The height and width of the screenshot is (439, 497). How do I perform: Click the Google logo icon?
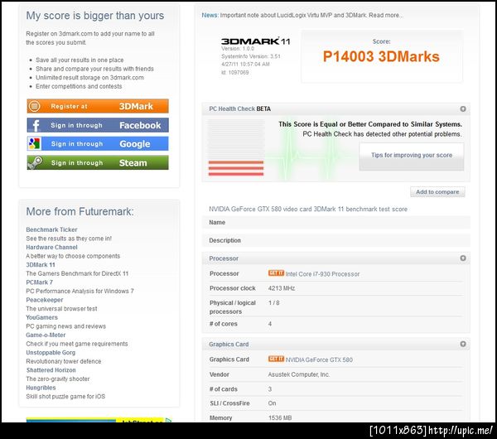click(x=34, y=144)
